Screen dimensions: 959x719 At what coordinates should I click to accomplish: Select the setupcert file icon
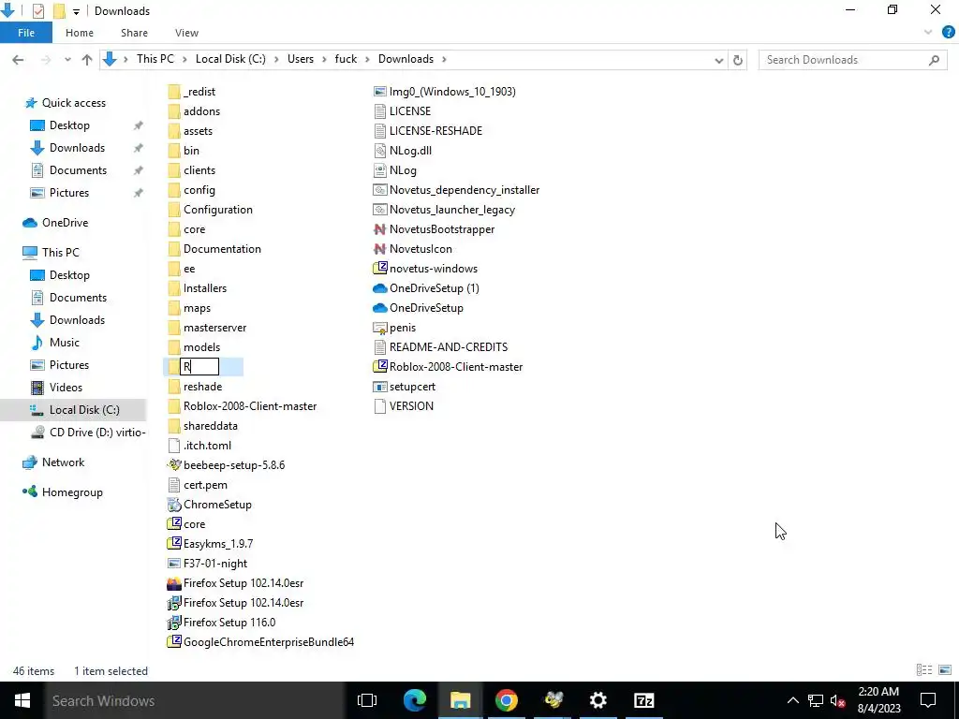(x=380, y=387)
